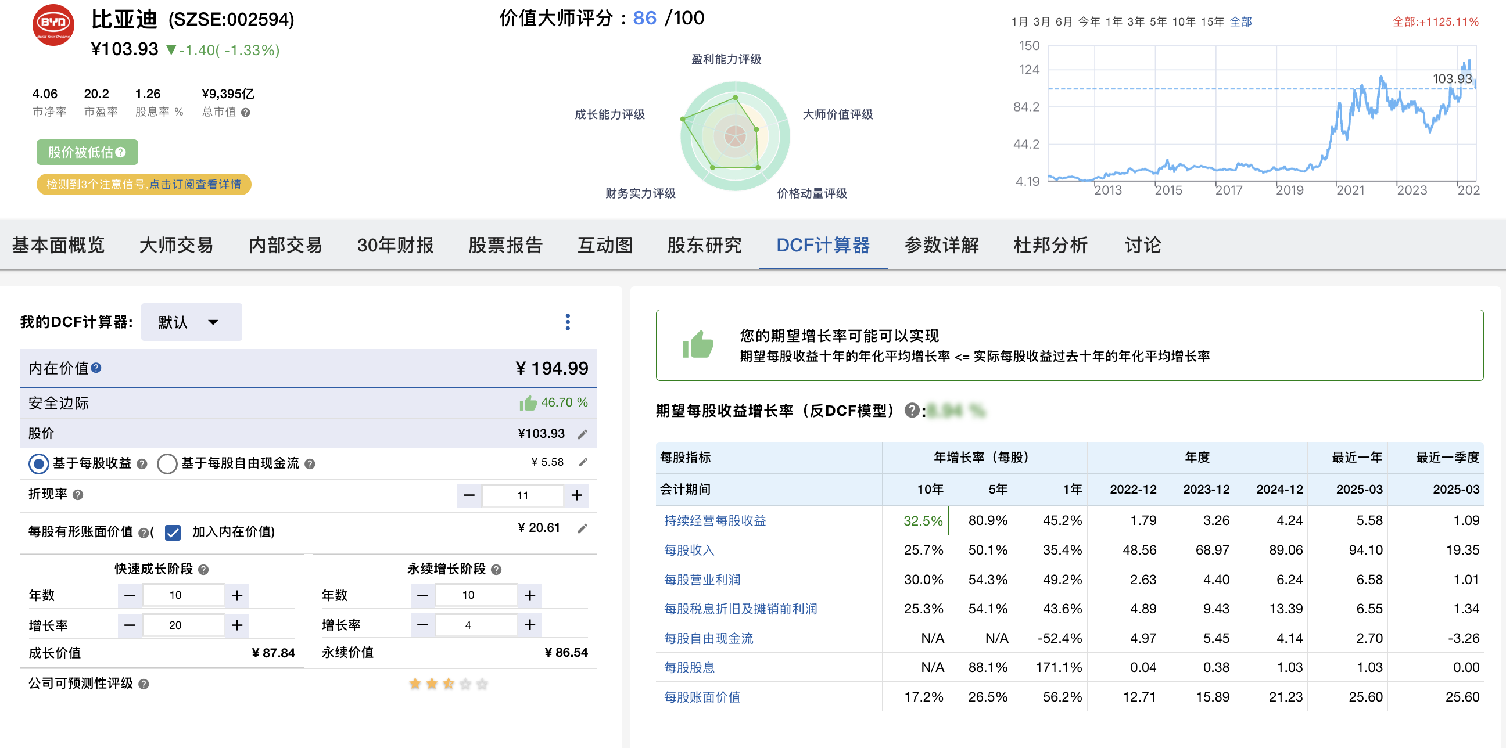Viewport: 1506px width, 748px height.
Task: Edit 每股有形账面价值 with the pencil icon
Action: [x=582, y=527]
